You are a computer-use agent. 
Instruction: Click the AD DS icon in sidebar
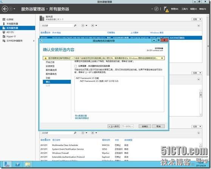[x=4, y=32]
